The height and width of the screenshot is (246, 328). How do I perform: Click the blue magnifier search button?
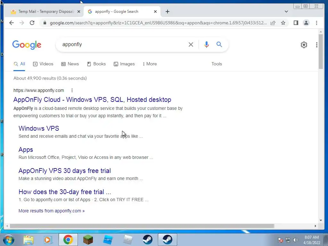[x=219, y=44]
